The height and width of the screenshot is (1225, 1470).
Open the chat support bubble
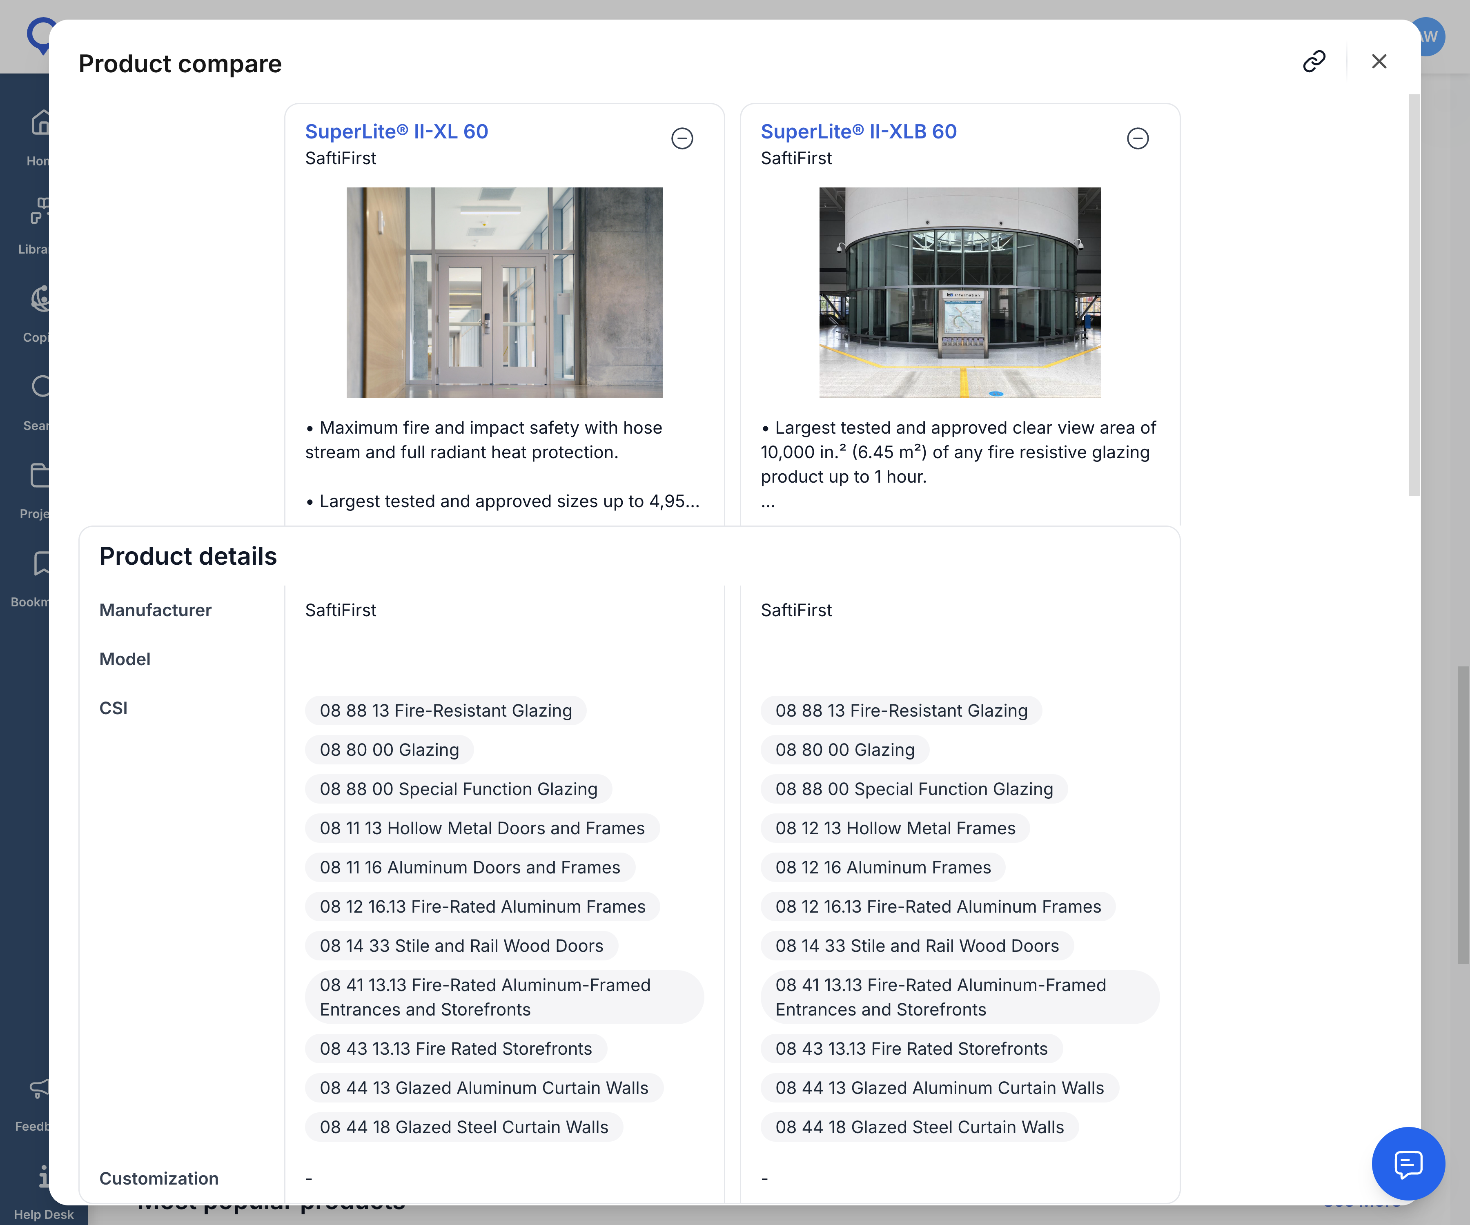(x=1408, y=1163)
